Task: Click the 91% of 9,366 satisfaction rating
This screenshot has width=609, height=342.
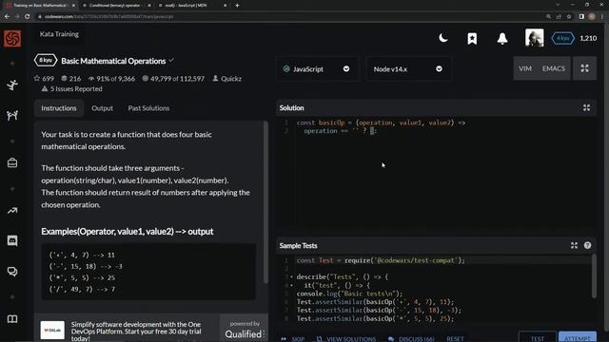Action: click(x=112, y=79)
